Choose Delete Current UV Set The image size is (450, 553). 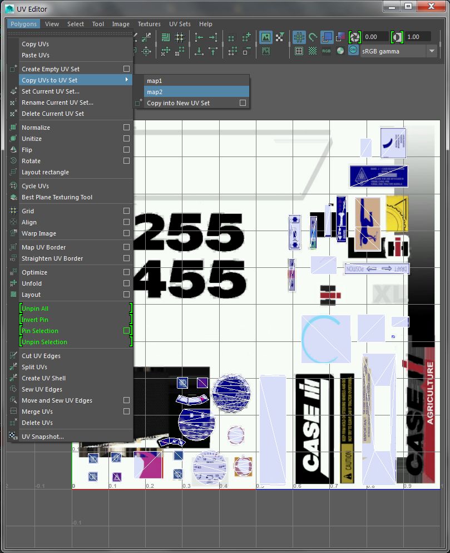click(x=53, y=114)
